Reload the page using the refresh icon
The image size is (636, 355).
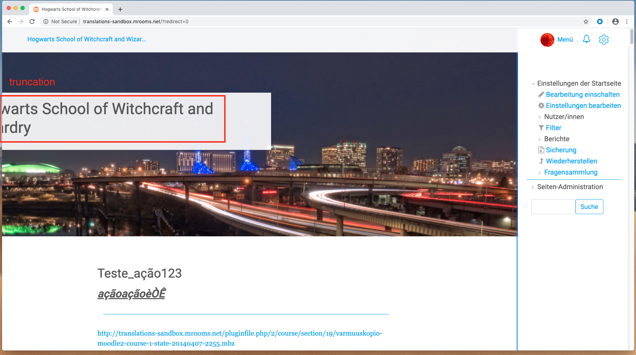(32, 22)
